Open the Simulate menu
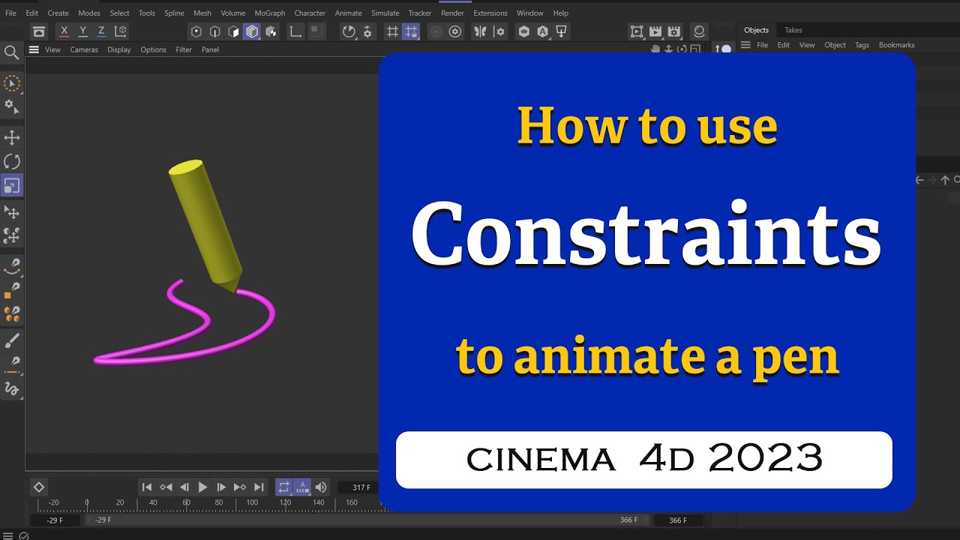Viewport: 960px width, 540px height. [x=385, y=13]
